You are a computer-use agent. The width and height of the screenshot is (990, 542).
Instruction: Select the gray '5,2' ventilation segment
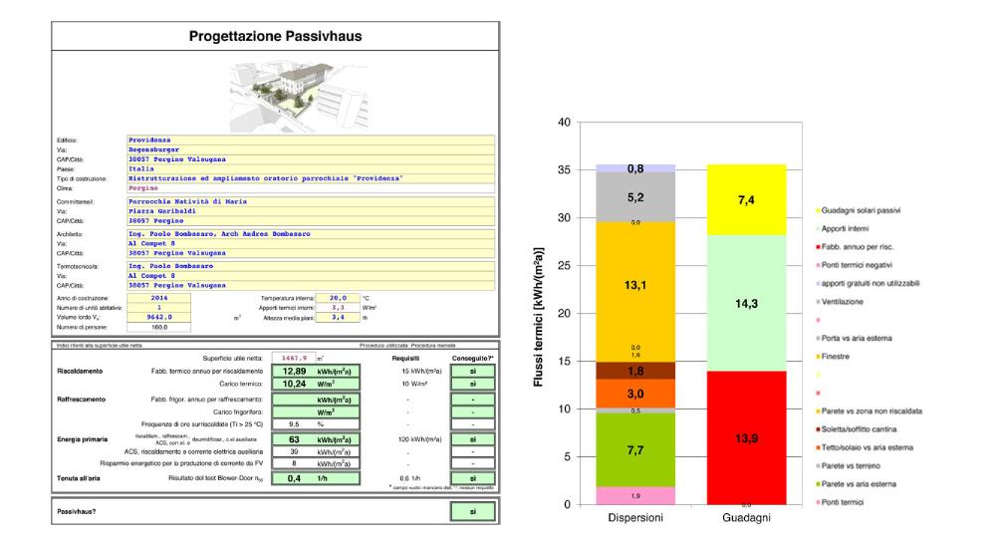tap(635, 197)
